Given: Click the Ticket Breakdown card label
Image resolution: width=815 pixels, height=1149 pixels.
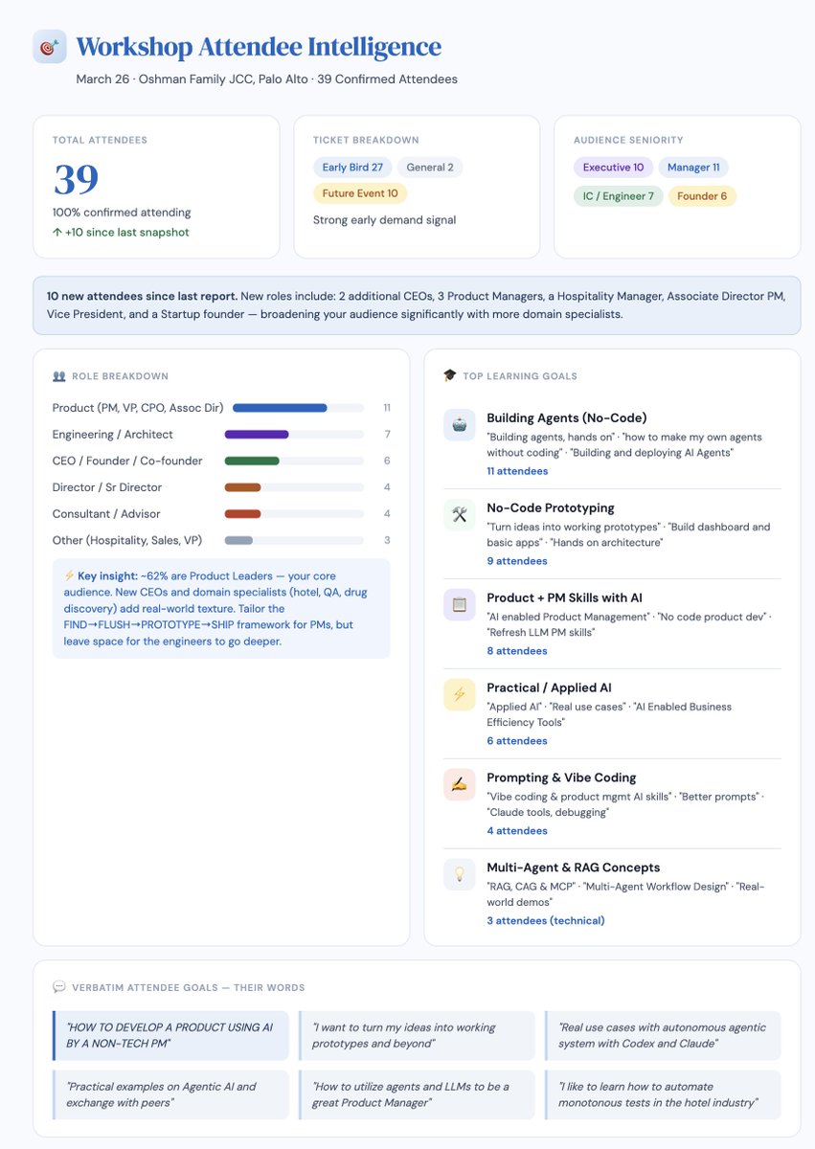Looking at the screenshot, I should [x=366, y=140].
